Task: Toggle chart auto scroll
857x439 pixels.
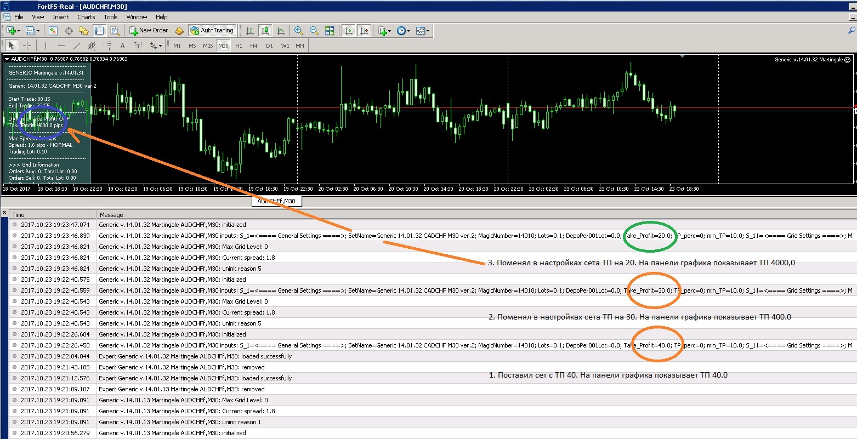Action: 348,31
